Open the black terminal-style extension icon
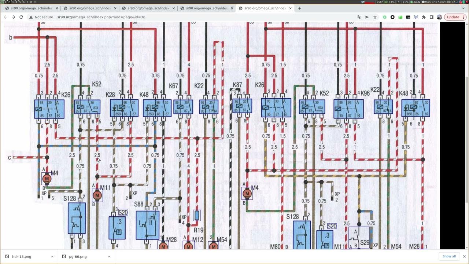Image resolution: width=469 pixels, height=264 pixels. click(x=408, y=17)
